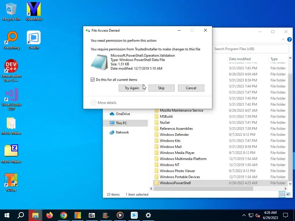Select the WindowsPowerShell folder

(x=220, y=183)
